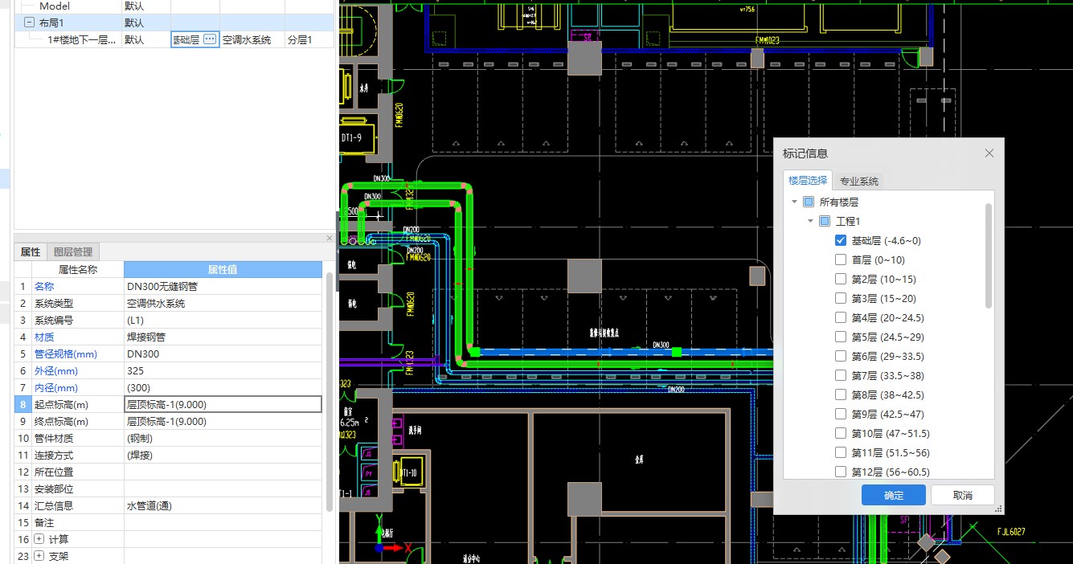This screenshot has width=1073, height=564.
Task: Check 第9层 (42.5~47)
Action: point(841,415)
